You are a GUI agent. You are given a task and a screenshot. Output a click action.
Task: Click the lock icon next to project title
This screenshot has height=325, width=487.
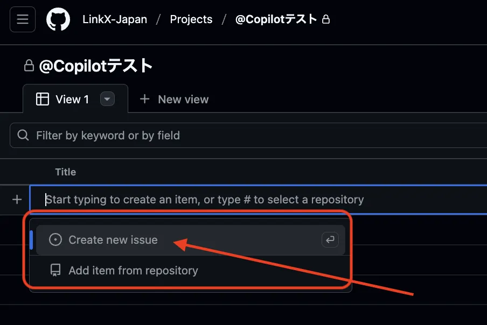(28, 65)
